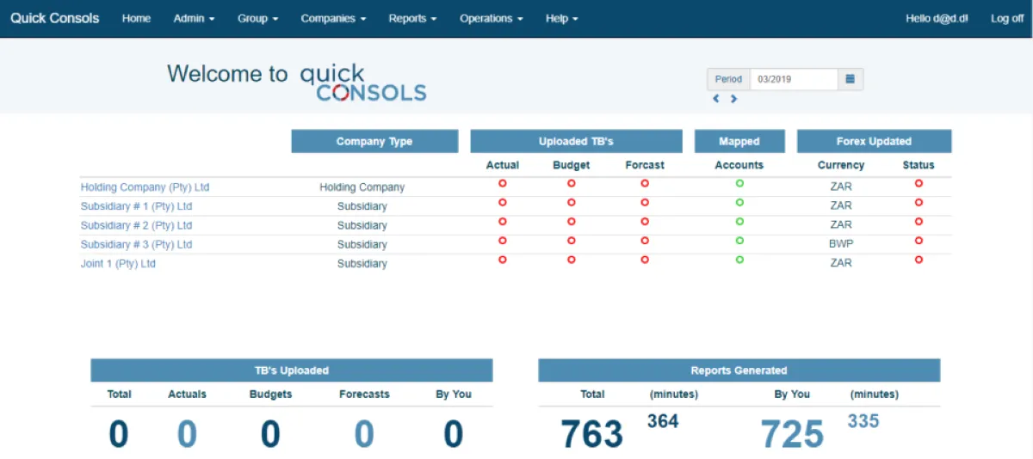The image size is (1033, 459).
Task: Log off from the application
Action: point(1007,18)
